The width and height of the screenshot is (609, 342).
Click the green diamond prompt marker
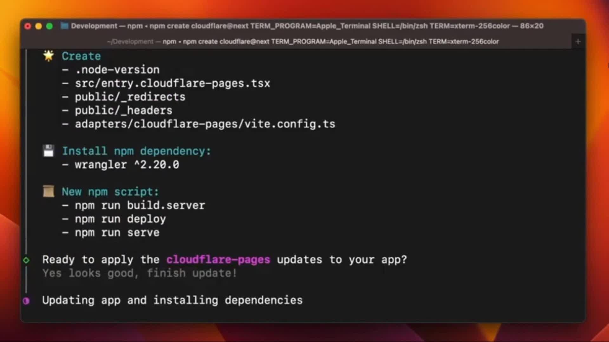26,260
